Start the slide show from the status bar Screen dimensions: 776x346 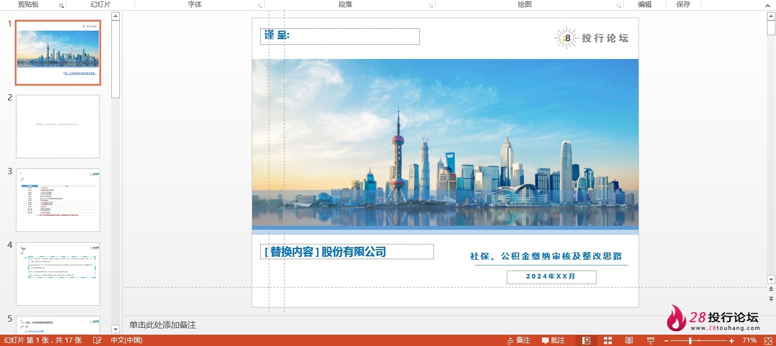click(x=650, y=340)
